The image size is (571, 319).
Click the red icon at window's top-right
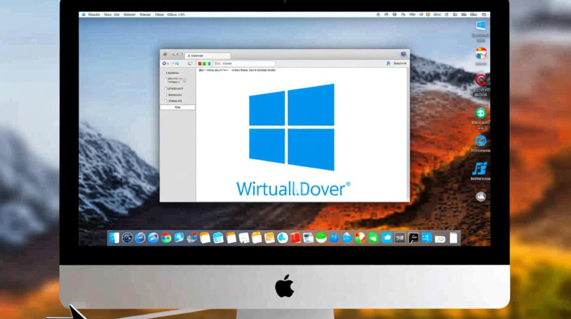click(403, 54)
